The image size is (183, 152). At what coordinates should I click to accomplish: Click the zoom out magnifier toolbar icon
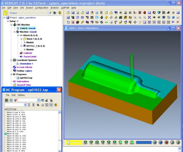[145, 17]
